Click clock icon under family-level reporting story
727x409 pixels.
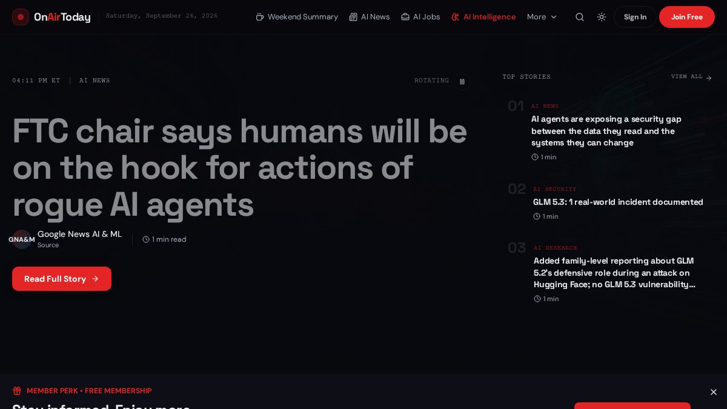tap(537, 299)
